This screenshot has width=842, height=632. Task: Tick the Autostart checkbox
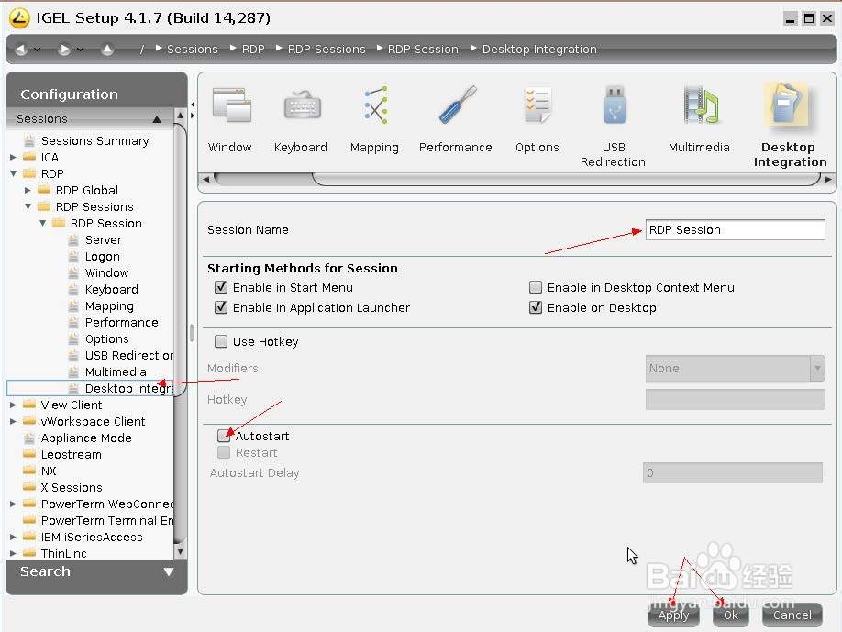coord(224,436)
